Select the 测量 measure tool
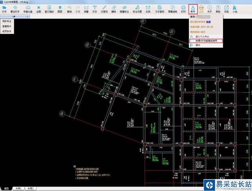The width and height of the screenshot is (252, 191). [86, 9]
